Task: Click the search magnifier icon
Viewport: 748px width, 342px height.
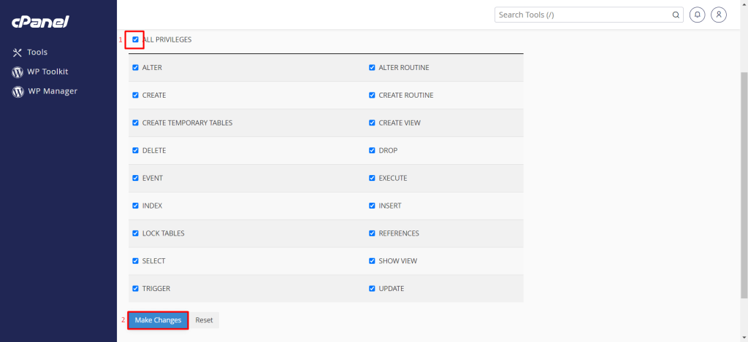Action: tap(676, 15)
